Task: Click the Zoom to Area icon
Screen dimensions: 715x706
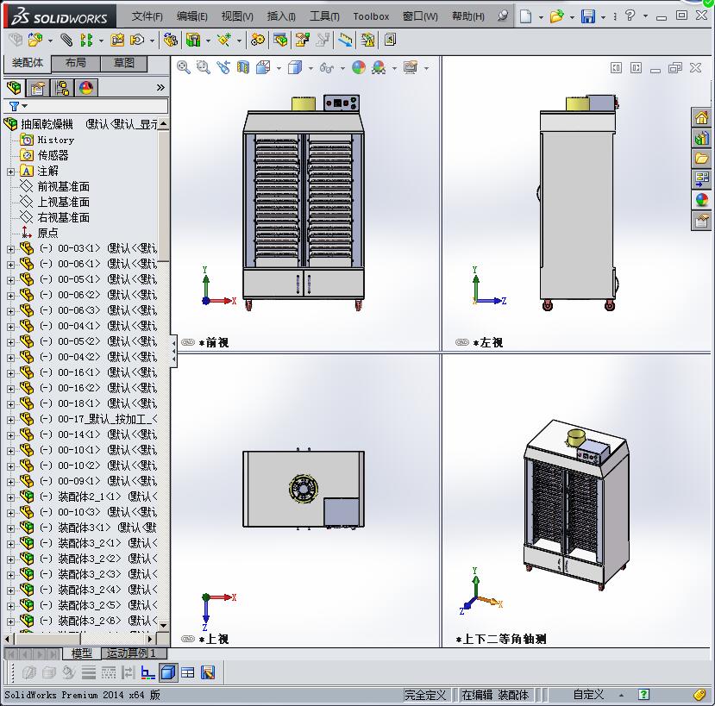Action: click(203, 67)
